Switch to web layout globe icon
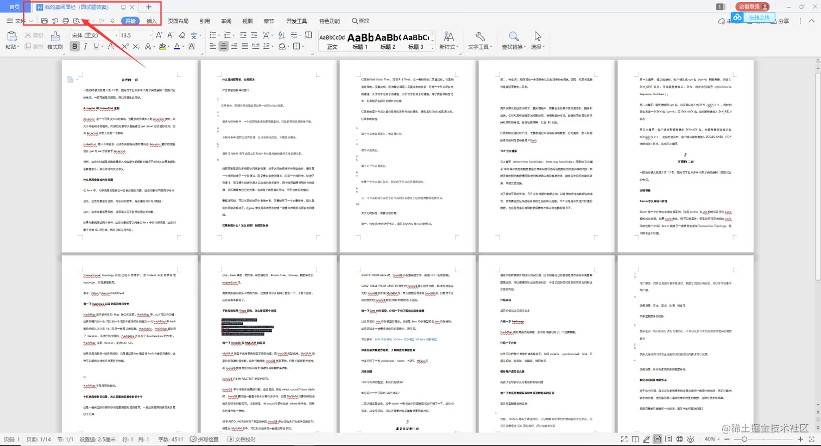 [x=679, y=439]
